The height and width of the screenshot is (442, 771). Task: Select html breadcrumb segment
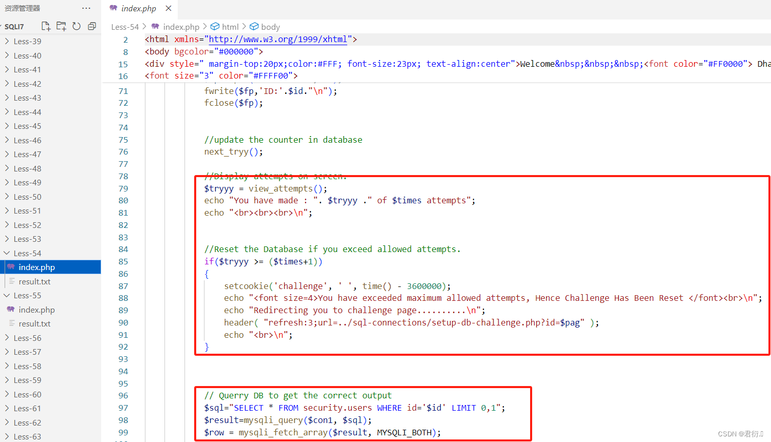tap(230, 27)
